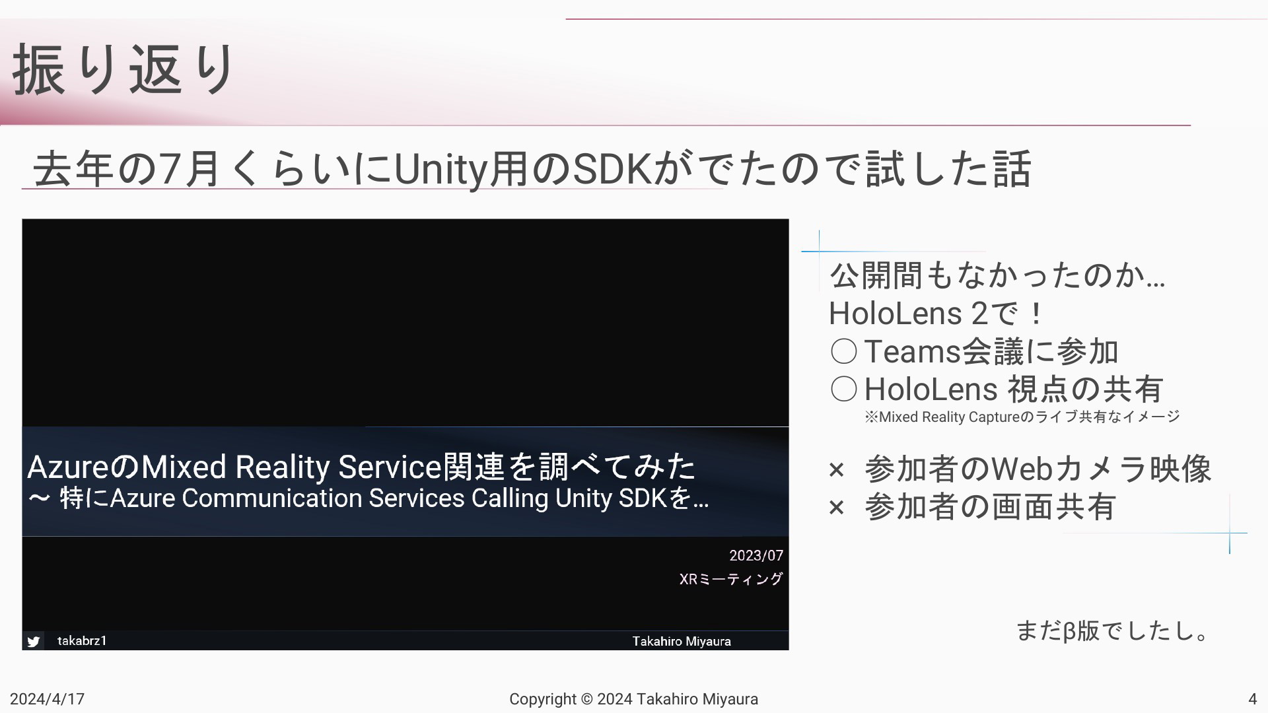Click the × mark before 参加者の画面共有
The width and height of the screenshot is (1268, 713).
point(837,508)
